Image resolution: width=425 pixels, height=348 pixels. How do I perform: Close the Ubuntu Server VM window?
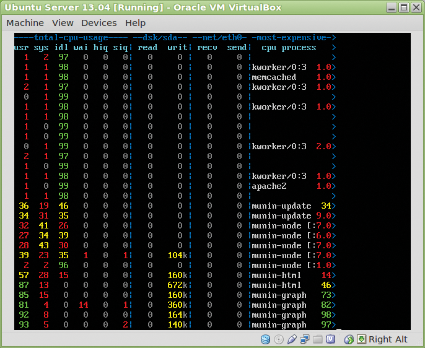(416, 8)
